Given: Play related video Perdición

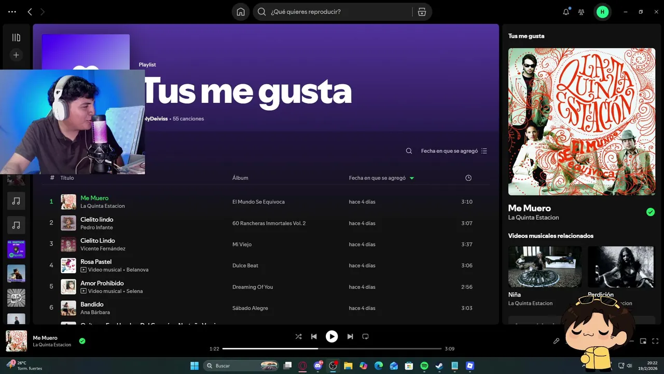Looking at the screenshot, I should (621, 266).
